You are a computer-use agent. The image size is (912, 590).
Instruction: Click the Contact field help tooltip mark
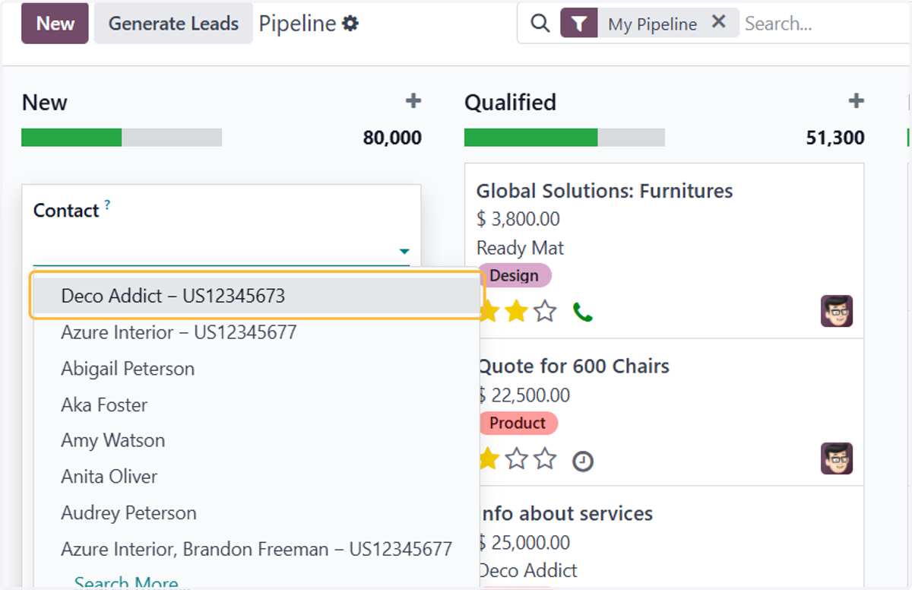pos(107,205)
